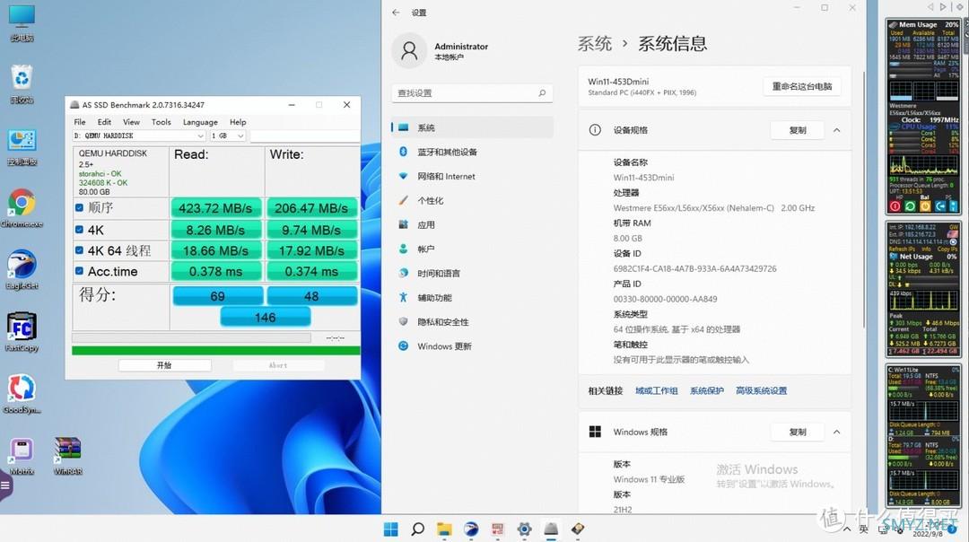Click the device specifications info icon
Screen dimensions: 969x542
(x=595, y=130)
